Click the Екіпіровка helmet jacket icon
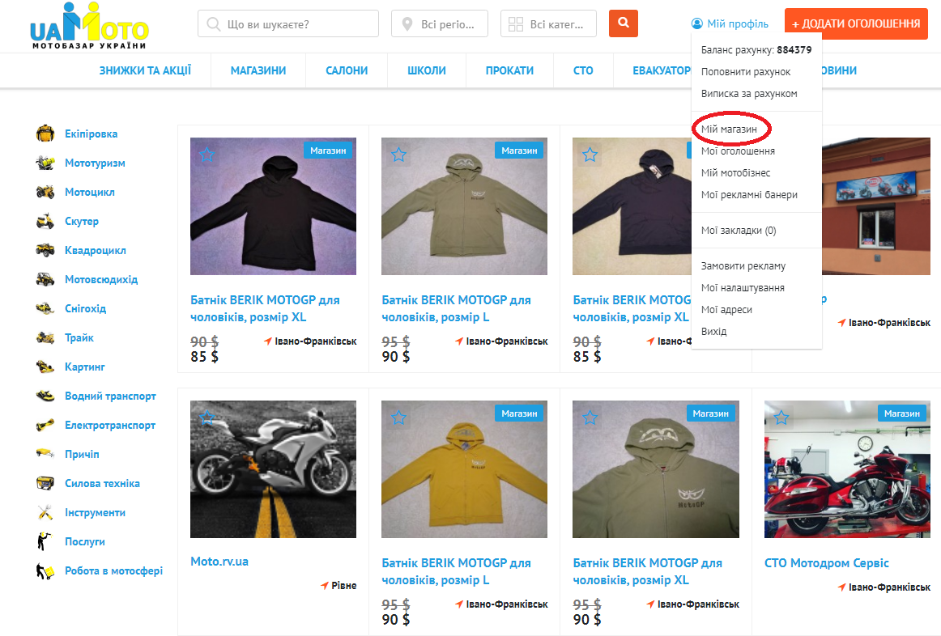This screenshot has height=636, width=941. click(x=45, y=134)
